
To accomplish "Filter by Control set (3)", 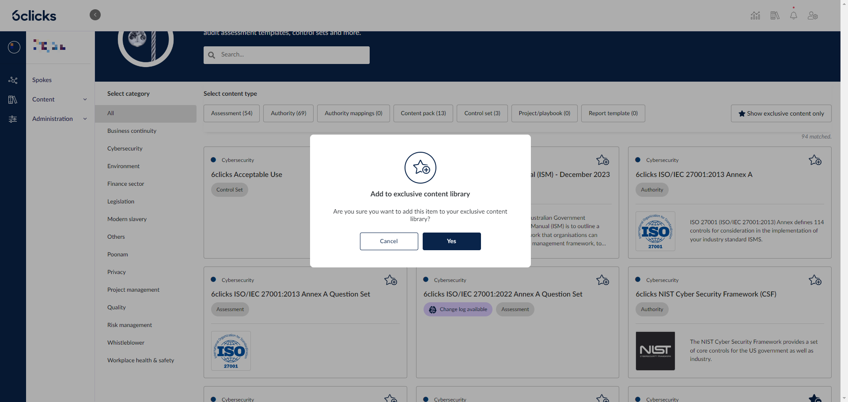I will pyautogui.click(x=482, y=113).
